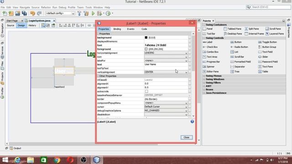This screenshot has height=164, width=292.
Task: Pick Progress Bar from palette
Action: (x=211, y=62)
